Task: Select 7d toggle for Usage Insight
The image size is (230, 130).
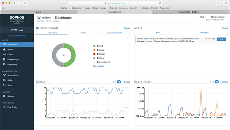Action: [x=217, y=82]
